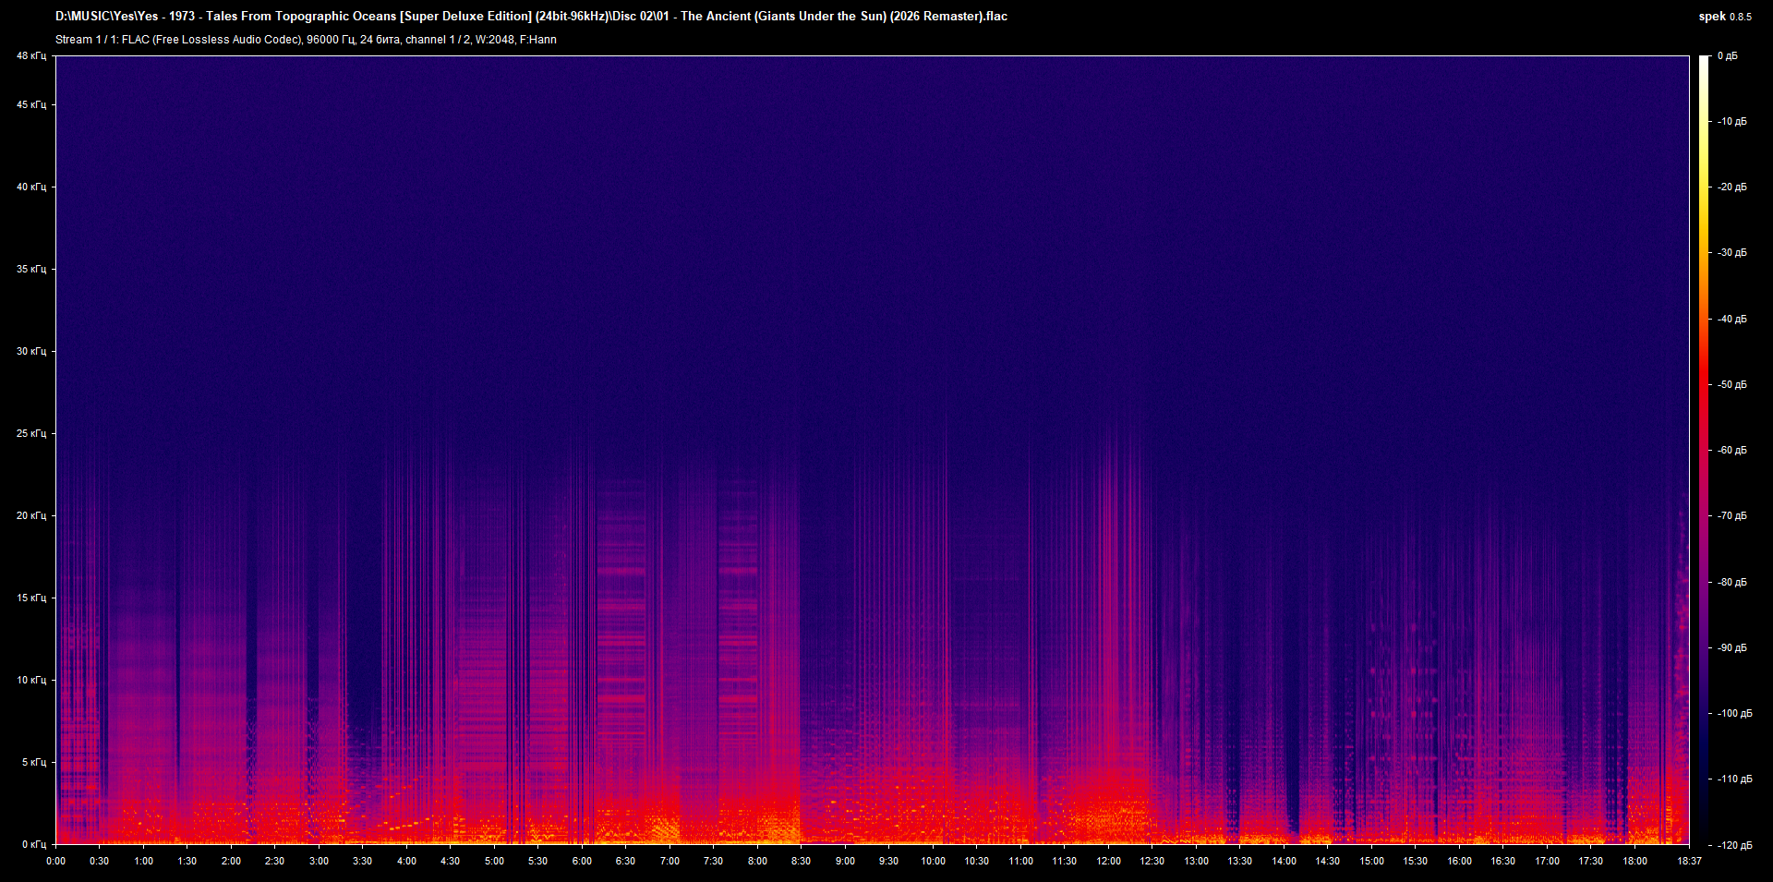Click the -60 дБ level on color scale
The width and height of the screenshot is (1773, 882).
click(x=1731, y=450)
